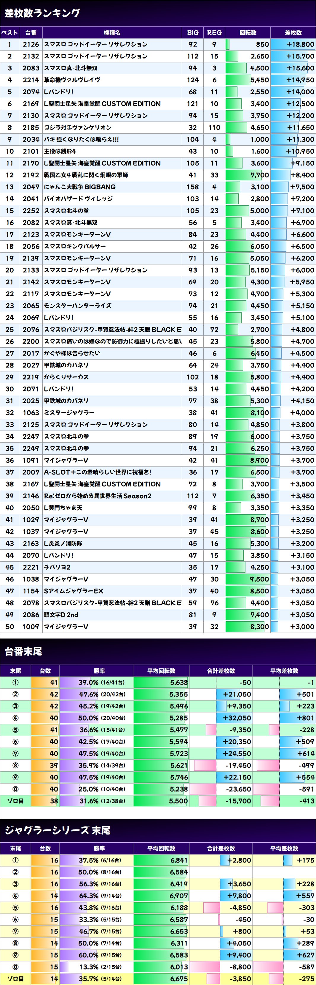Click the +627 average difference value

[x=305, y=955]
